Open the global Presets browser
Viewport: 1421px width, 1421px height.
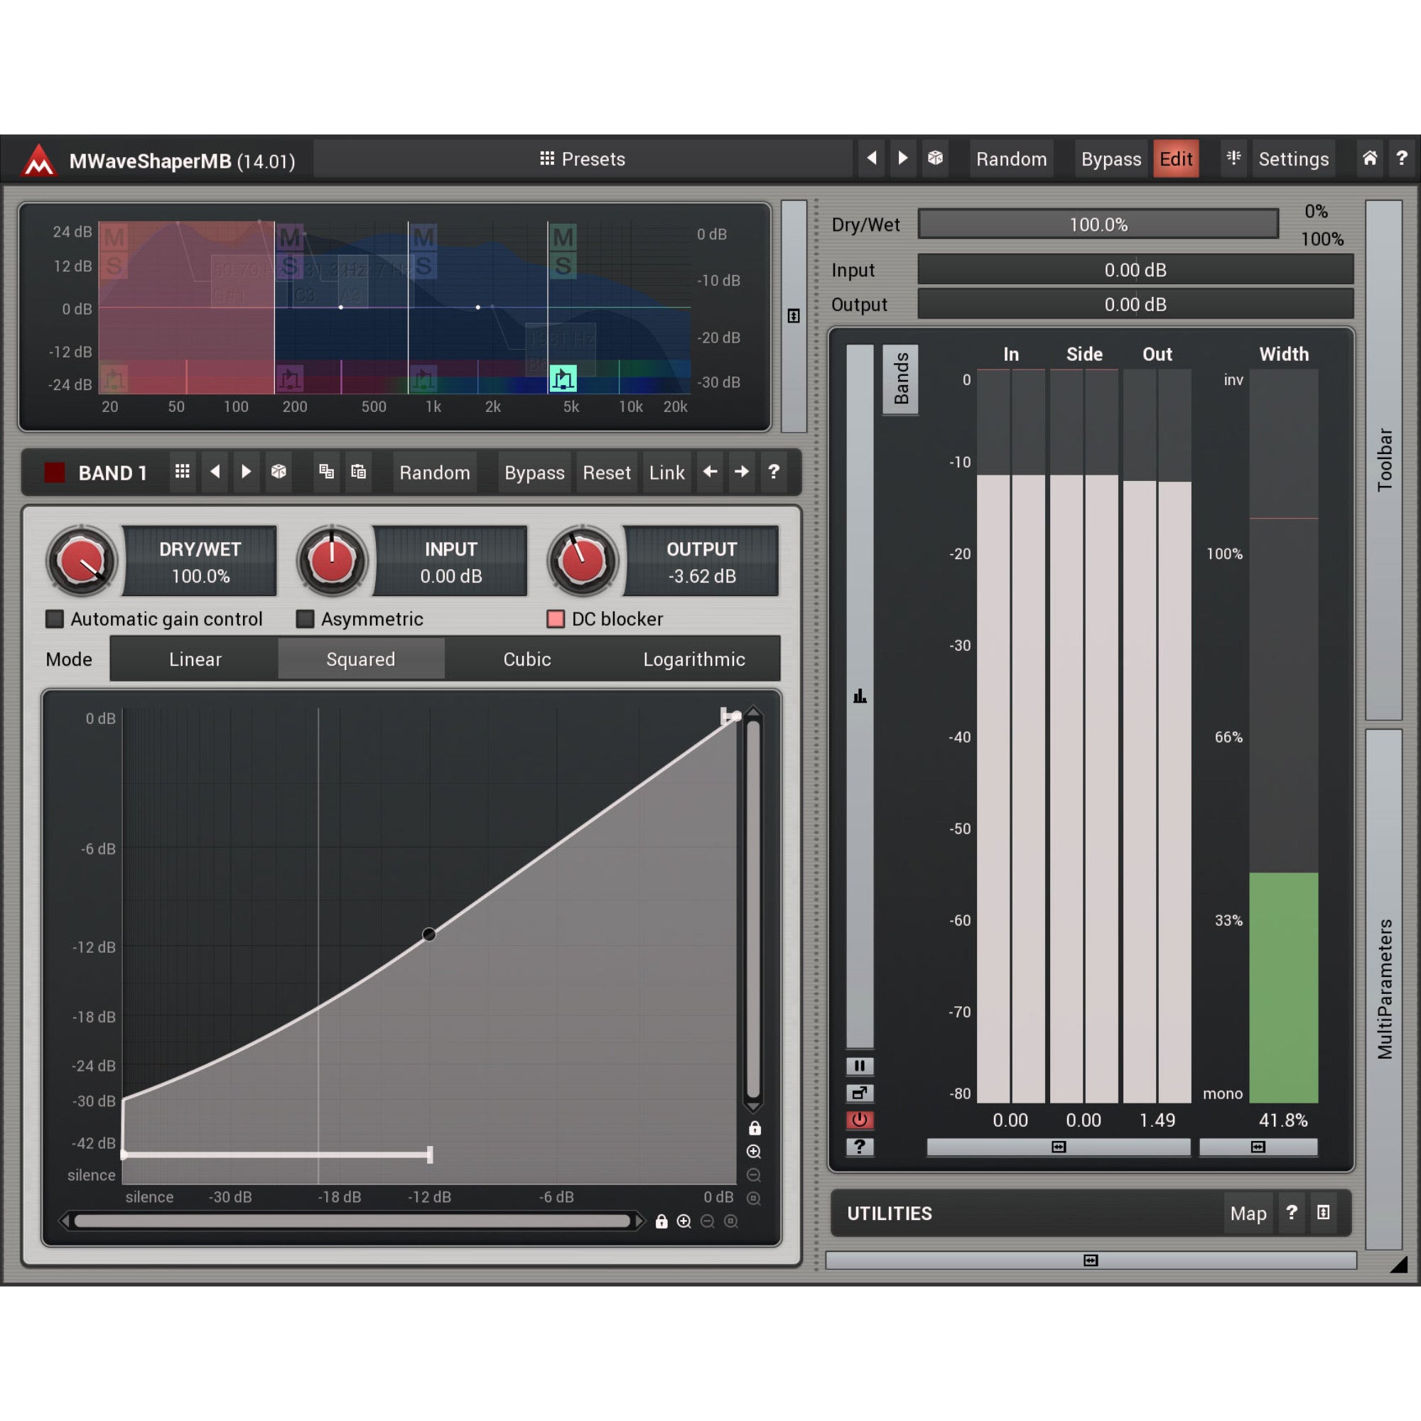point(583,159)
